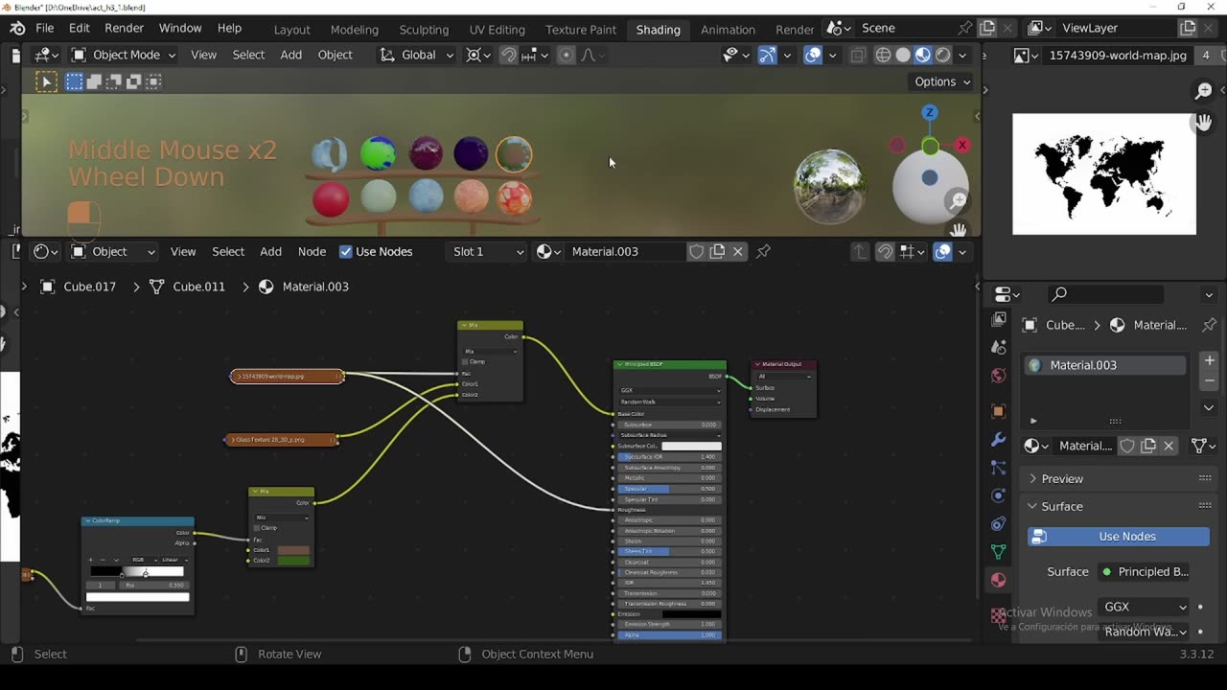Toggle viewport gizmos display
The width and height of the screenshot is (1227, 690).
(x=767, y=56)
